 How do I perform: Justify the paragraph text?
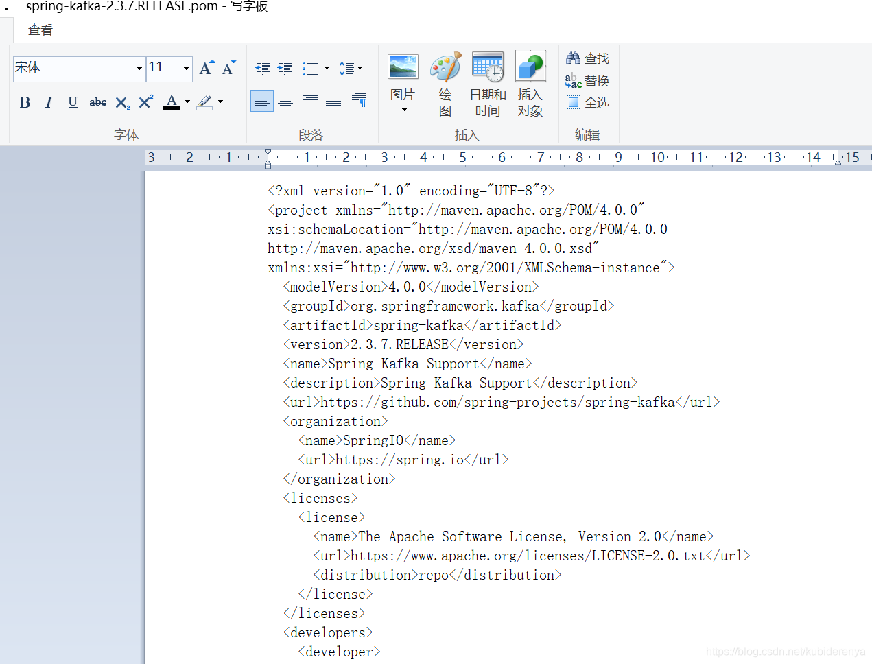click(333, 101)
